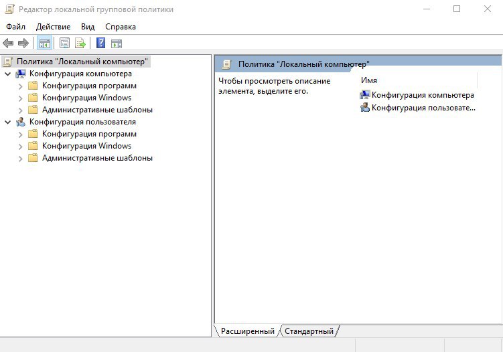Select Конфигурация программ label under computer configuration

click(89, 86)
